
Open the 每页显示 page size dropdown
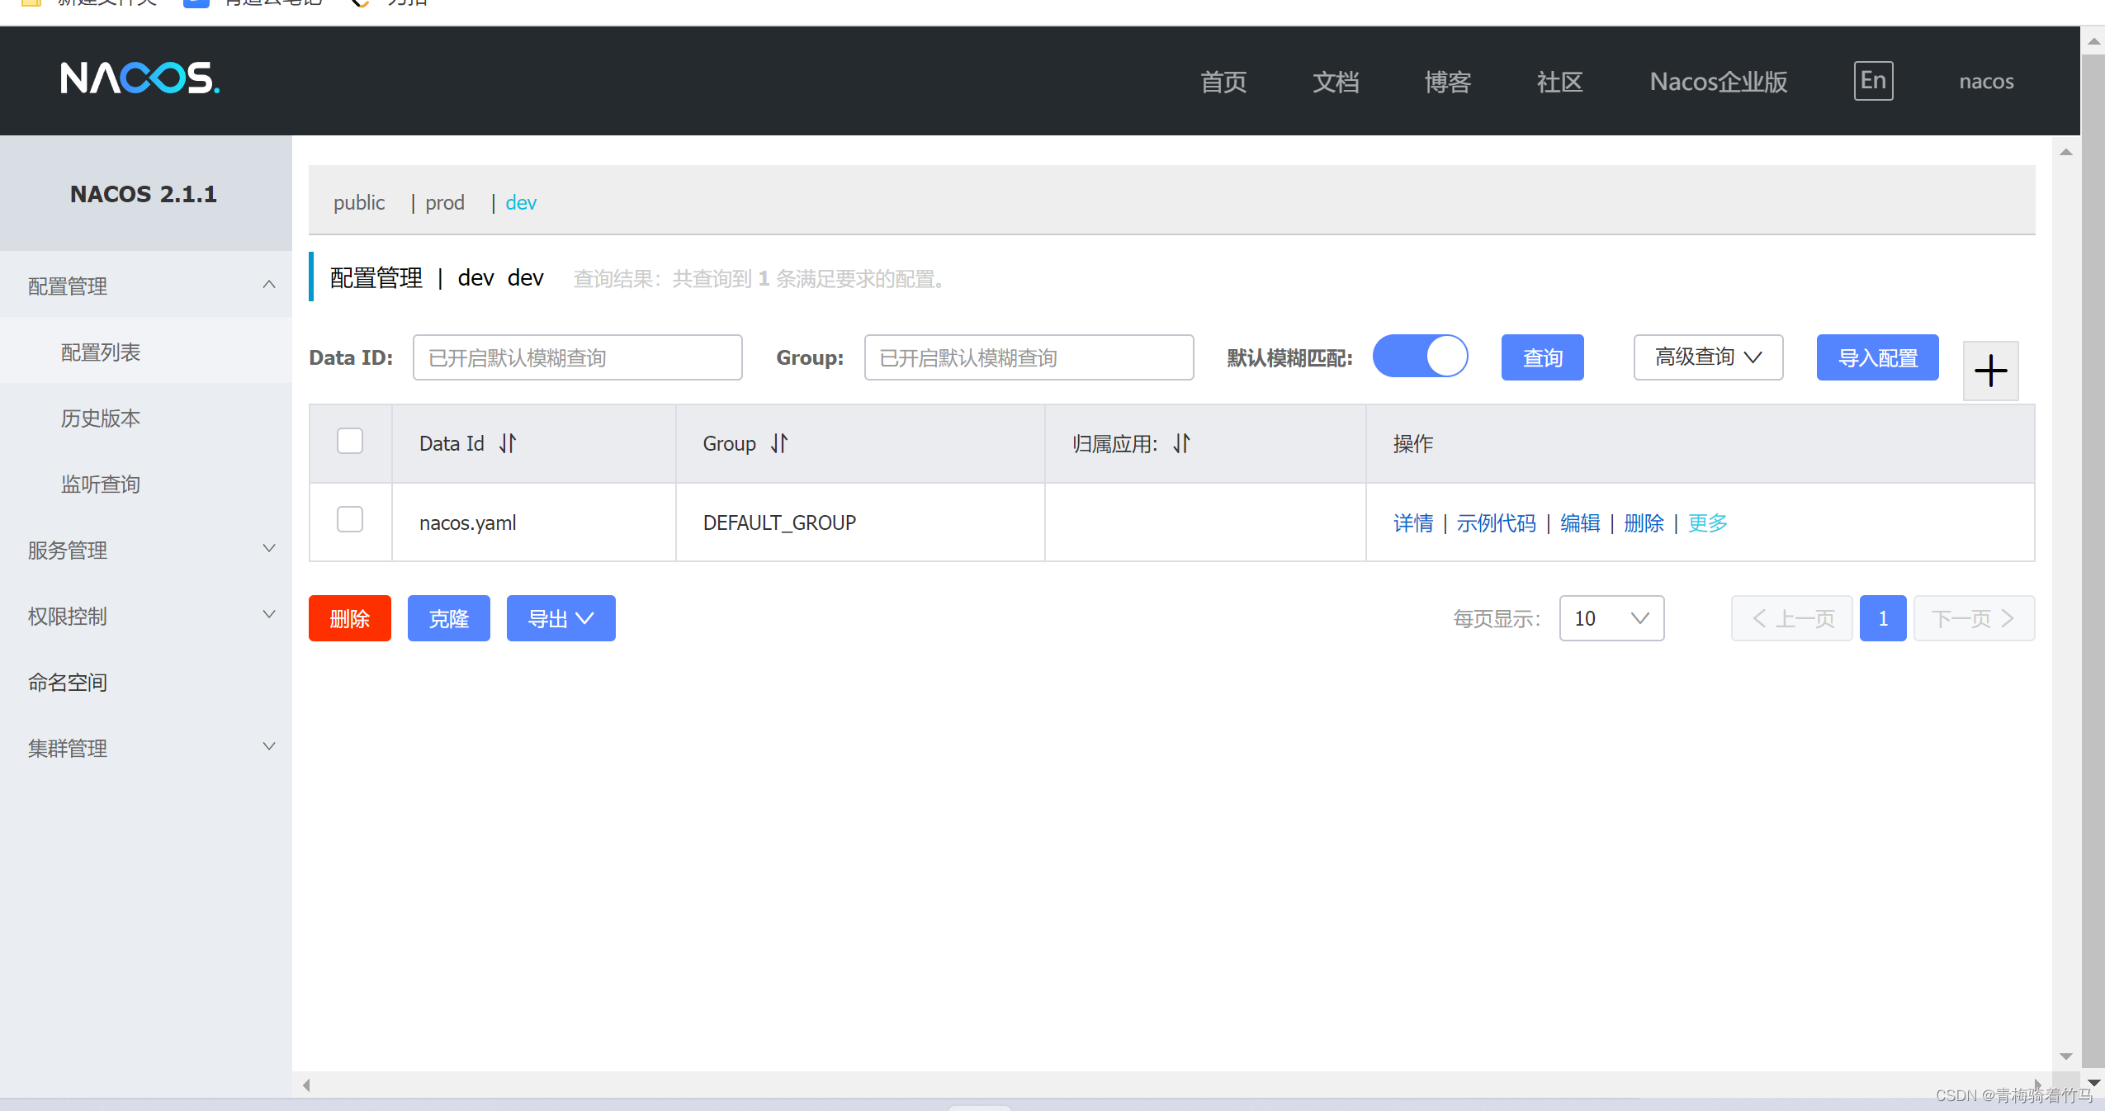pyautogui.click(x=1611, y=618)
